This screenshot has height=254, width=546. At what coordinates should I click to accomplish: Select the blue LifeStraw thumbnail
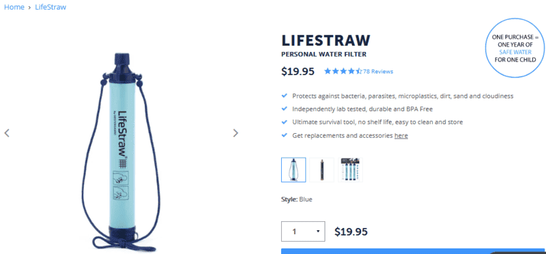[x=293, y=170]
